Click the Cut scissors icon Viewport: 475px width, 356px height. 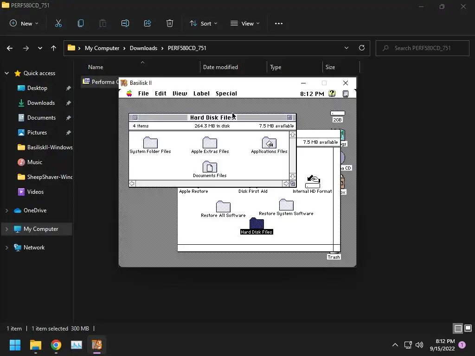(x=58, y=23)
